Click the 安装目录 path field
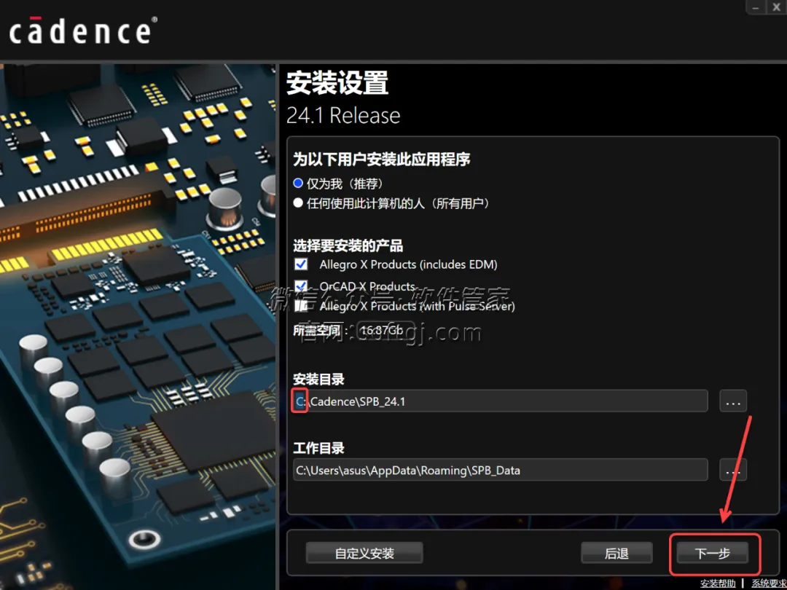This screenshot has width=787, height=590. [501, 401]
